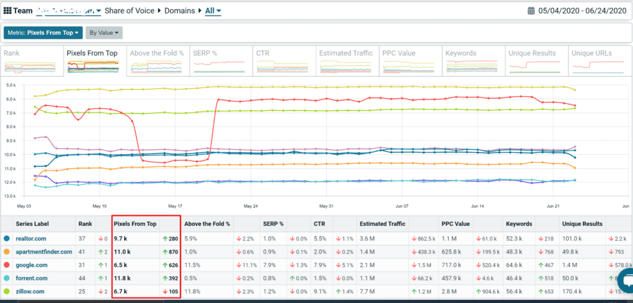Click zillow.com Estimated Traffic 7.7 M
The image size is (633, 303).
coord(367,291)
